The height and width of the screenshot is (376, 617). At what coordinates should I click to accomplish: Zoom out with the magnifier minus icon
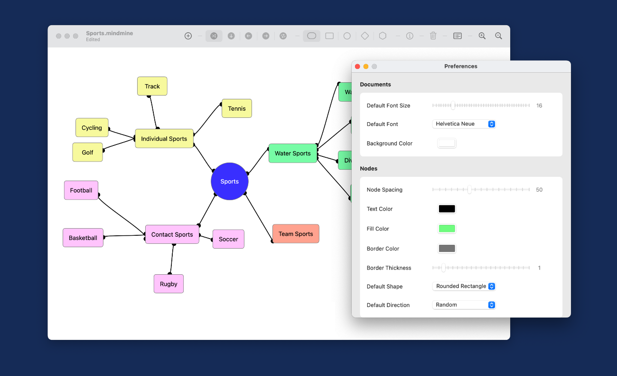pyautogui.click(x=498, y=36)
